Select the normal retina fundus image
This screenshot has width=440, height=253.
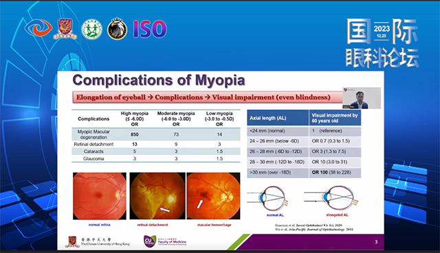click(100, 196)
